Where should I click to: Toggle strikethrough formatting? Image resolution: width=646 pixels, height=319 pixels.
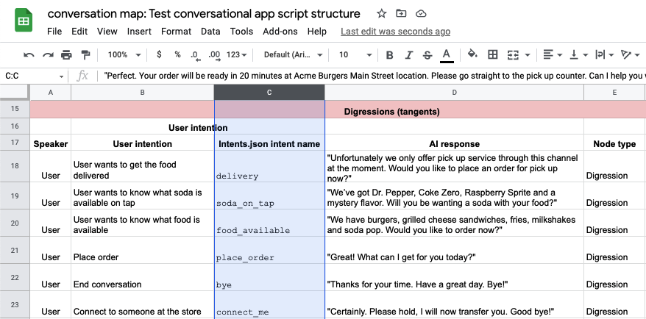click(x=427, y=54)
